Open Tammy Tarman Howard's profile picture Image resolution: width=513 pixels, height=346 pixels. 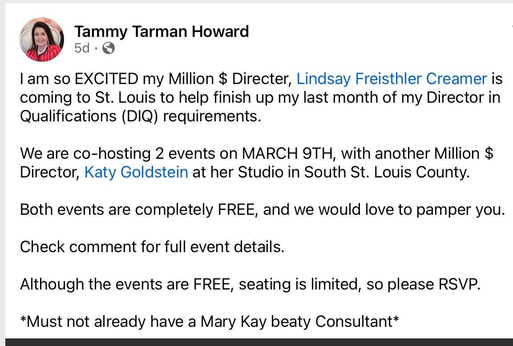point(42,40)
